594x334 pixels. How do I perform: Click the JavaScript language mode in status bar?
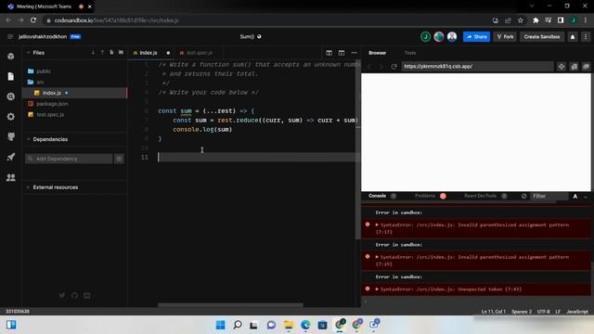[x=577, y=312]
